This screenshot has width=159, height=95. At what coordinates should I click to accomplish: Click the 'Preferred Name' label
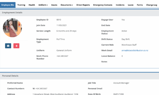click(15, 83)
